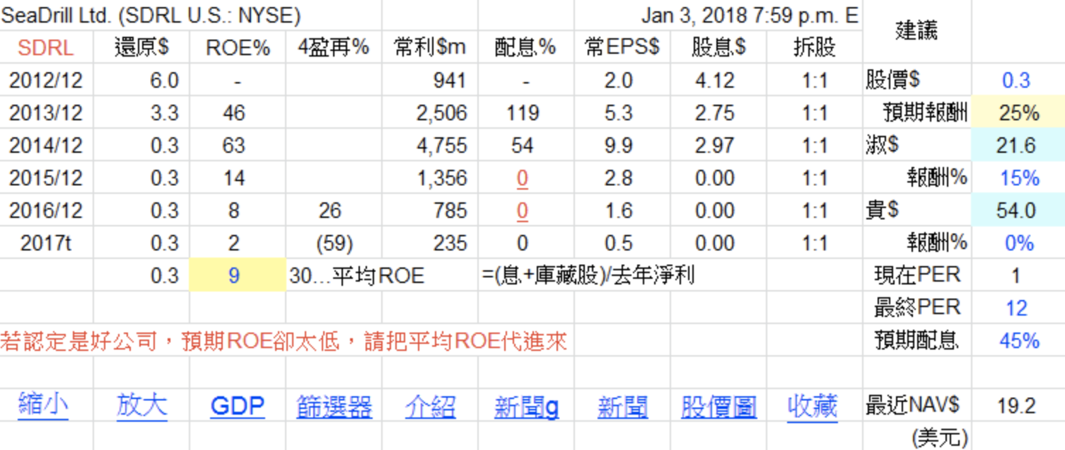Click the 建議 header cell
Viewport: 1065px width, 450px height.
[916, 30]
